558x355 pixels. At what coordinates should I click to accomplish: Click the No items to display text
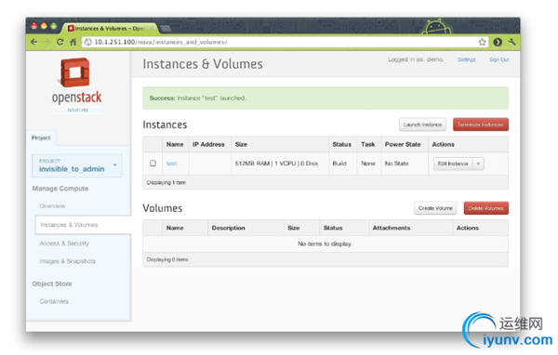[x=325, y=244]
